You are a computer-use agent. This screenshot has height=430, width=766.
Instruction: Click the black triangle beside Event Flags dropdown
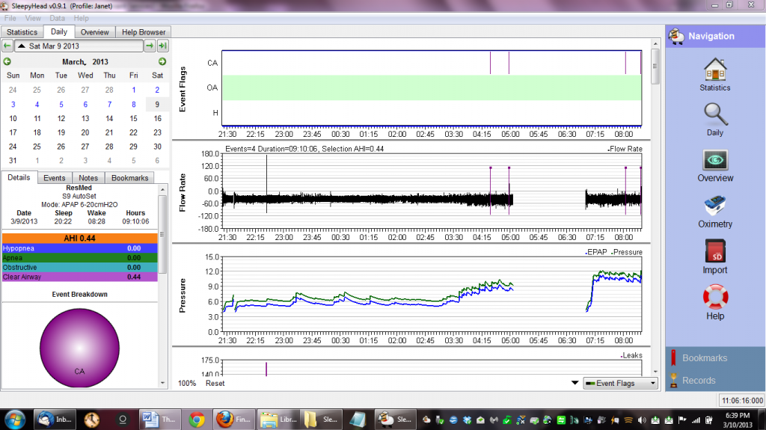(574, 383)
